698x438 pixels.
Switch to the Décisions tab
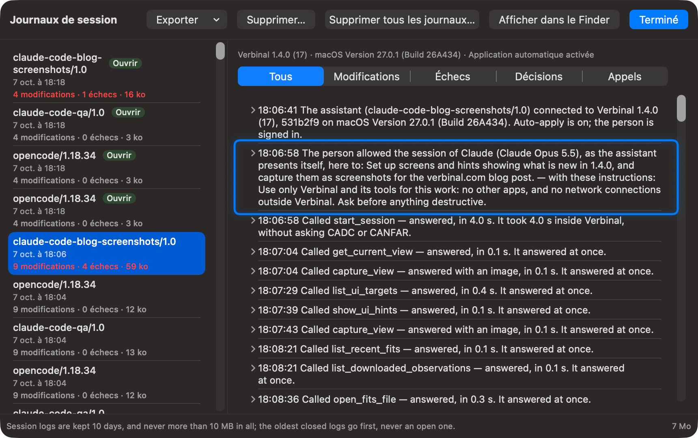pos(539,77)
